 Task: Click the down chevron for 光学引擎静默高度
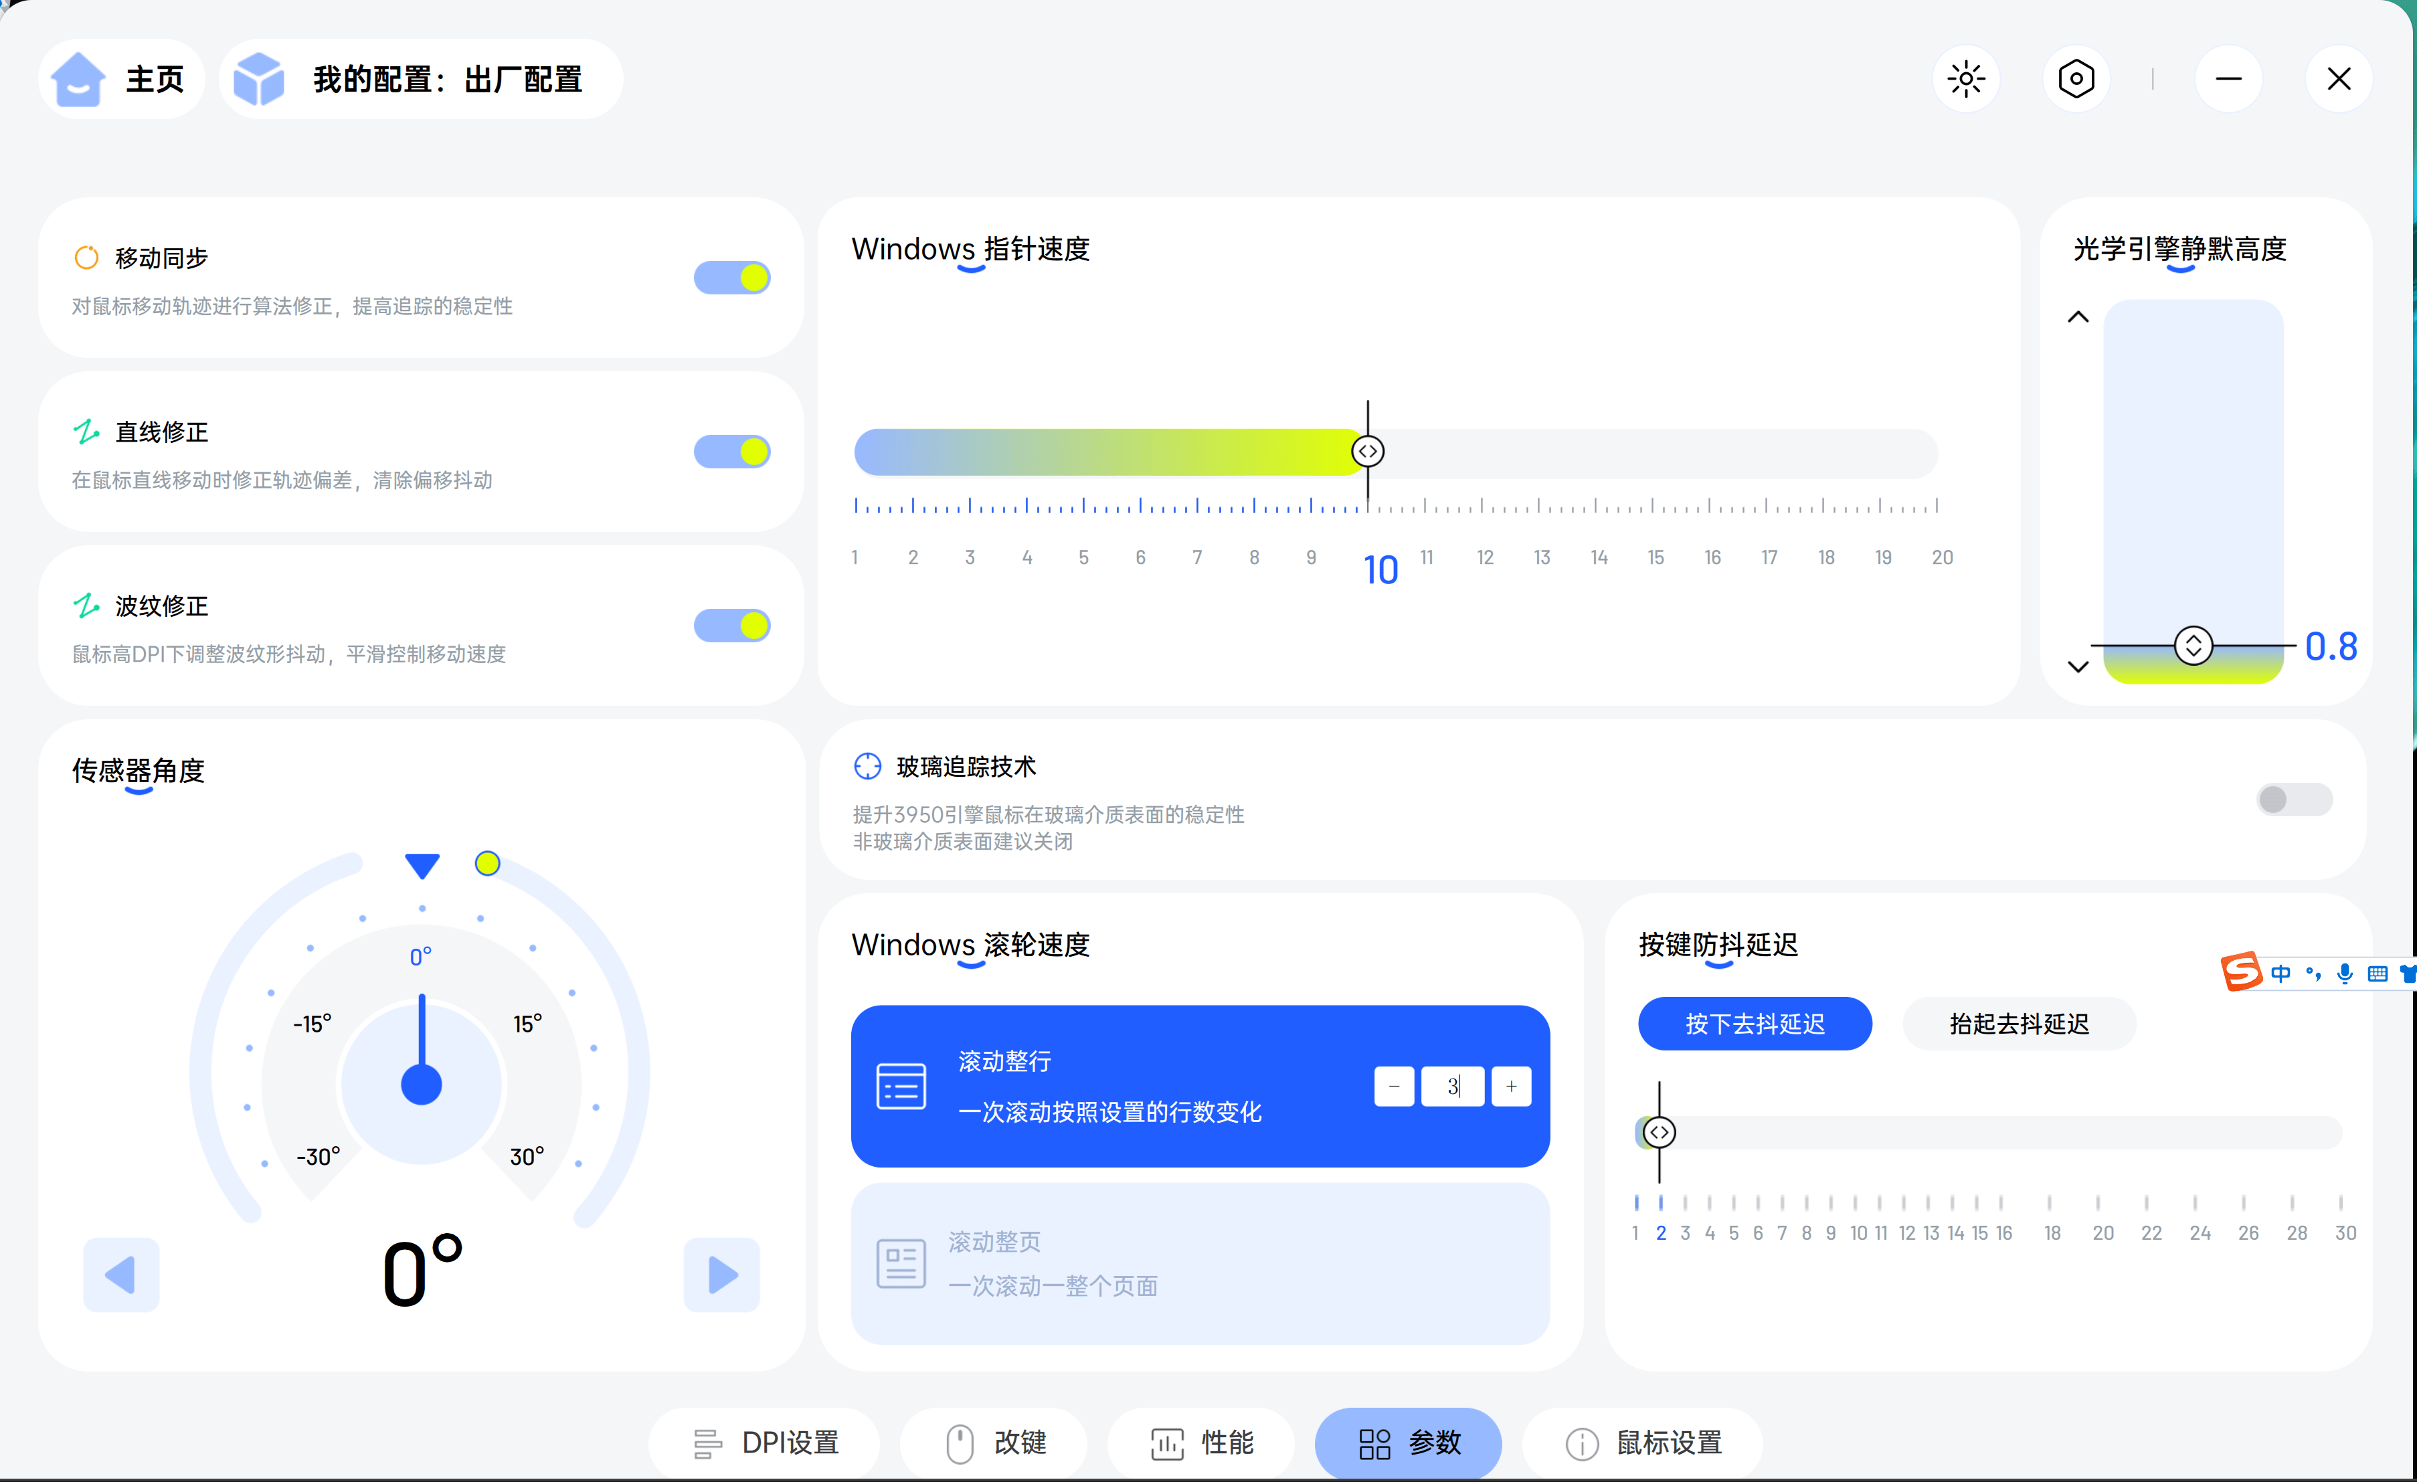pos(2078,666)
